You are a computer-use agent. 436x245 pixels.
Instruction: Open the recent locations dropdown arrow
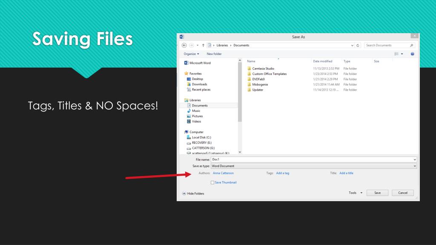198,45
